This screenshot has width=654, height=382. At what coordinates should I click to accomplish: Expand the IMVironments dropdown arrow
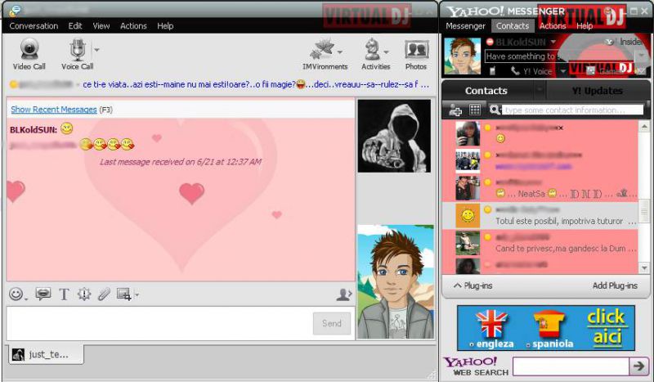340,52
